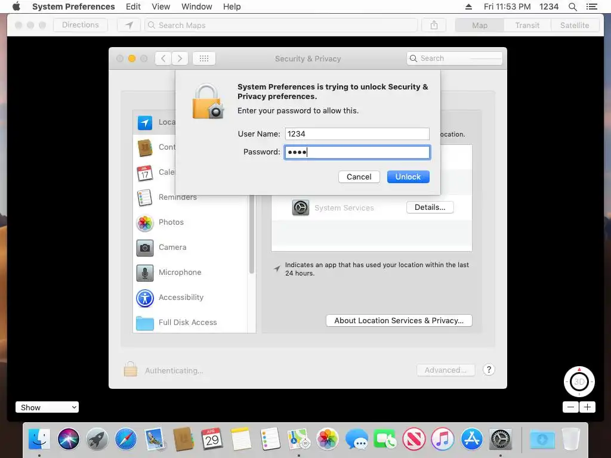The width and height of the screenshot is (611, 458).
Task: Click the eject icon in menu bar
Action: point(469,7)
